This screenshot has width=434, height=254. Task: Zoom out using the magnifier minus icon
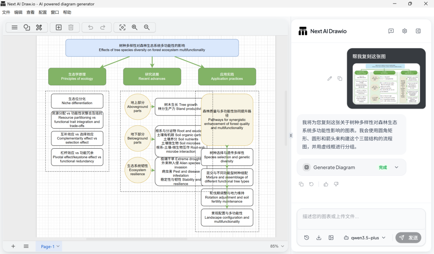point(147,27)
